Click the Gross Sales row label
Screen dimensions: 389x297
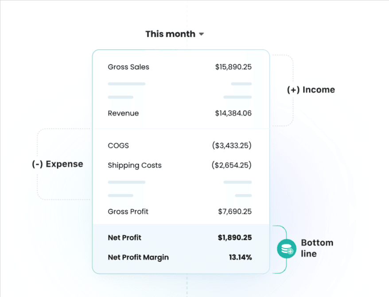pyautogui.click(x=128, y=67)
